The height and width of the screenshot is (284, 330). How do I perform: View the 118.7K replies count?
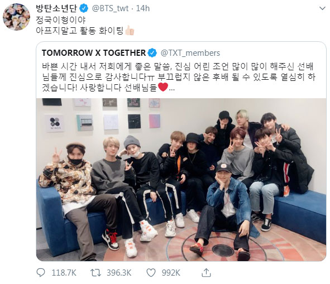point(64,273)
